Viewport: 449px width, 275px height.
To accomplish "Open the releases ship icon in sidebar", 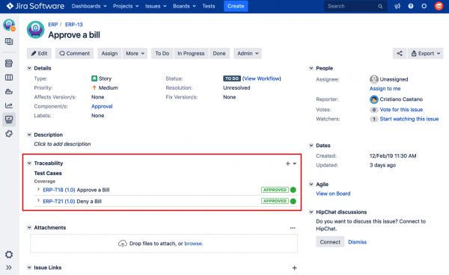I will 9,92.
